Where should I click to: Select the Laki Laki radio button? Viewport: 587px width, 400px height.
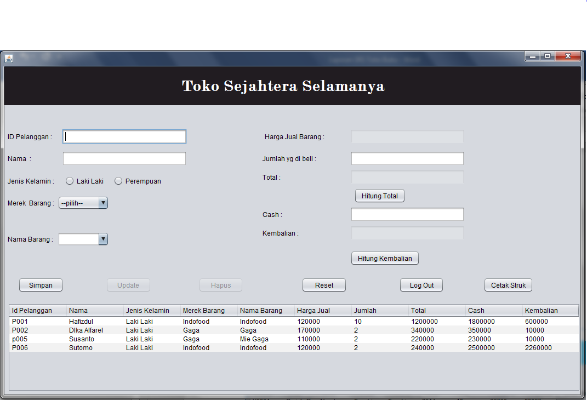click(70, 180)
